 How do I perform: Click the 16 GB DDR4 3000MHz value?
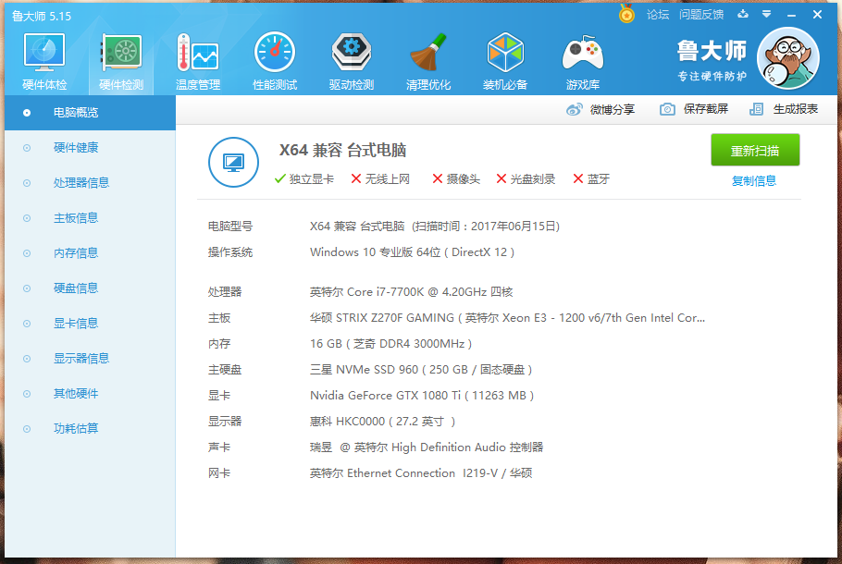coord(390,344)
